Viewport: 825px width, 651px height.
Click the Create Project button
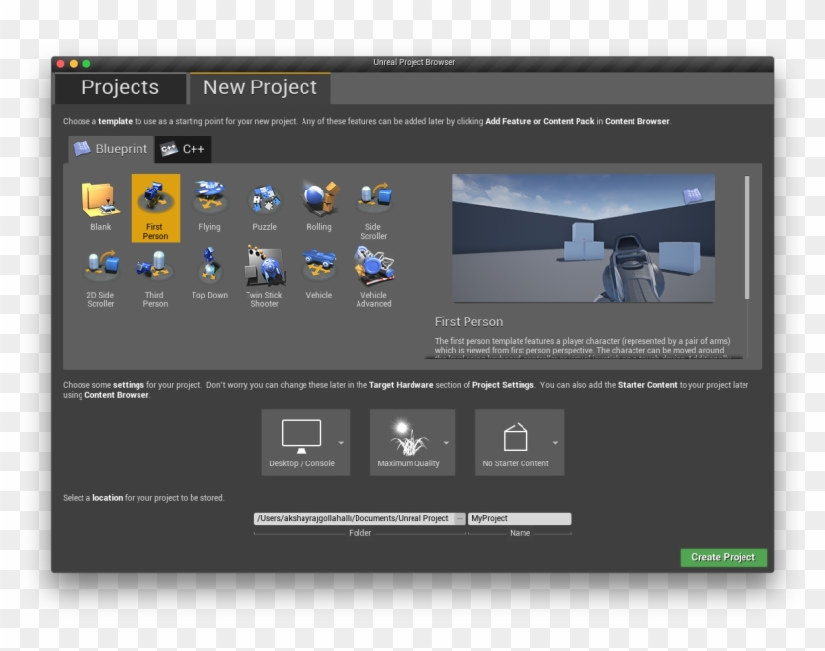pyautogui.click(x=724, y=557)
